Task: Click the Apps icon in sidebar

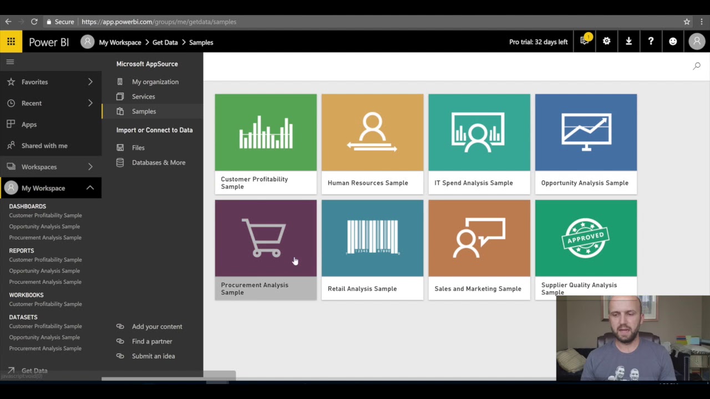Action: 11,124
